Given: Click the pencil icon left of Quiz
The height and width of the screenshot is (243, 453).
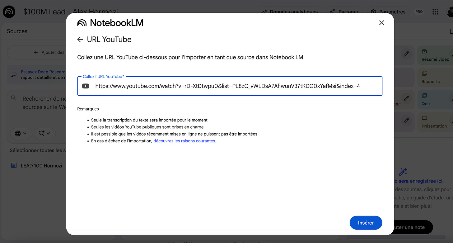Looking at the screenshot, I should 406,98.
